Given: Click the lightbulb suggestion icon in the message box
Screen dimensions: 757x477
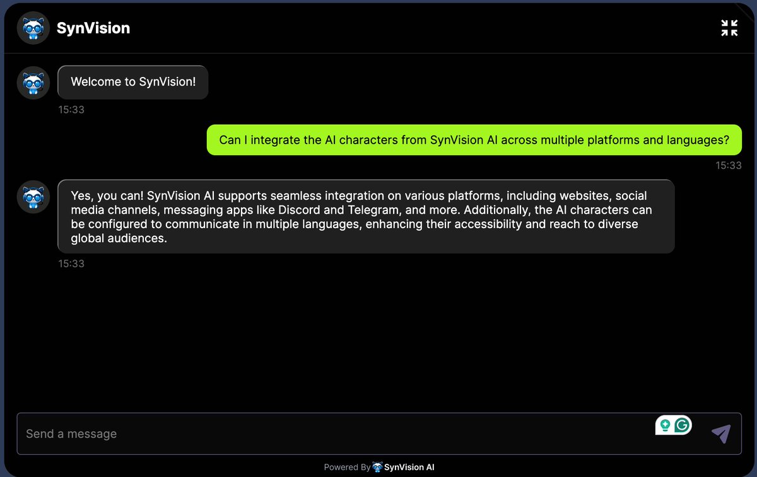Looking at the screenshot, I should pyautogui.click(x=664, y=425).
